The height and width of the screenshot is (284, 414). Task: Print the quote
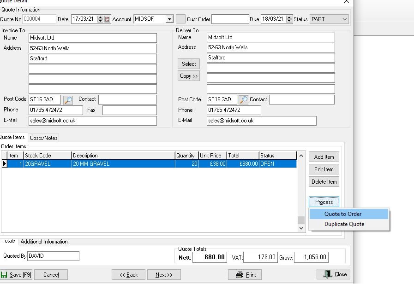[x=245, y=275]
